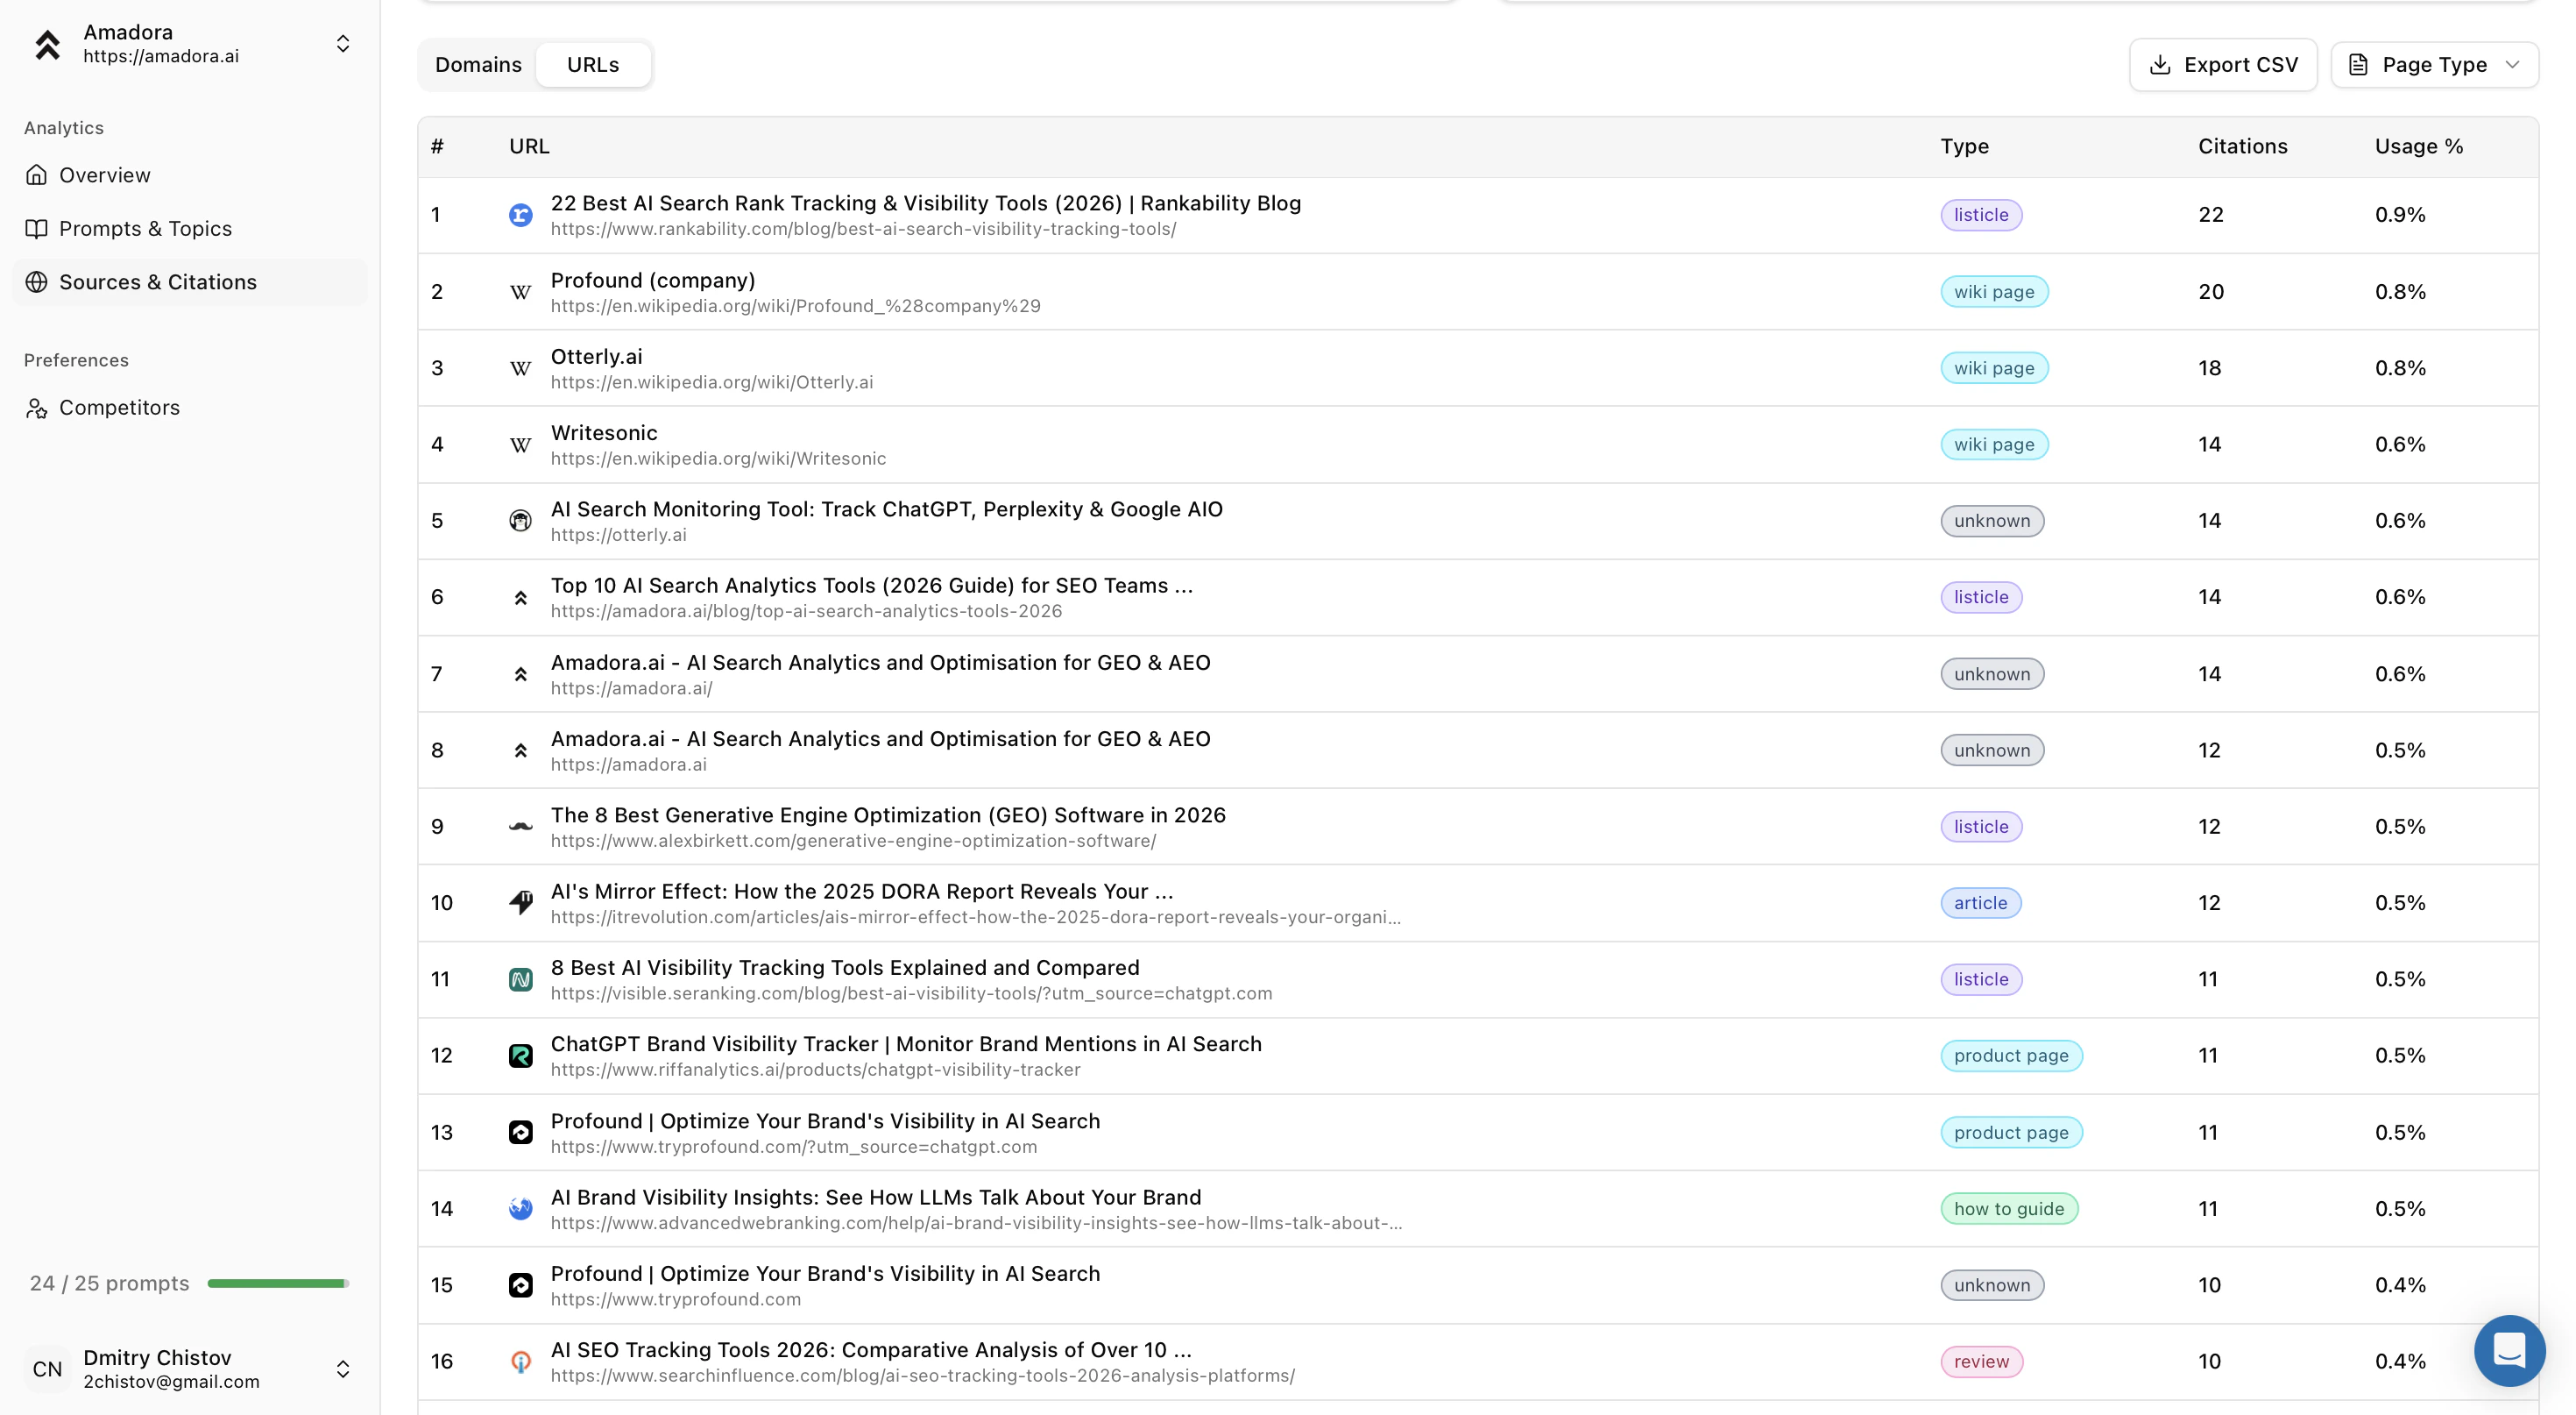Click the prompts usage progress bar

[x=277, y=1283]
